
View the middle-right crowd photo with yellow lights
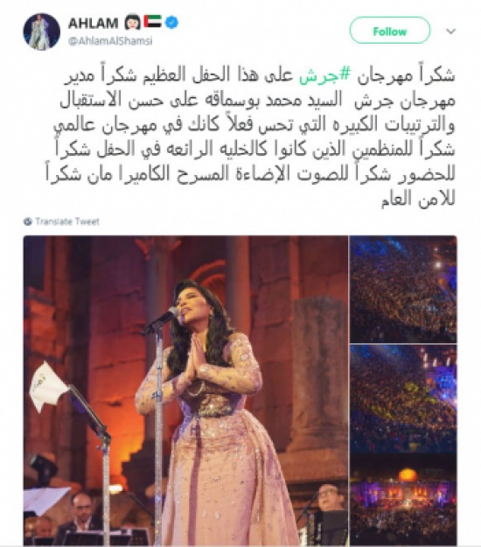pos(403,399)
